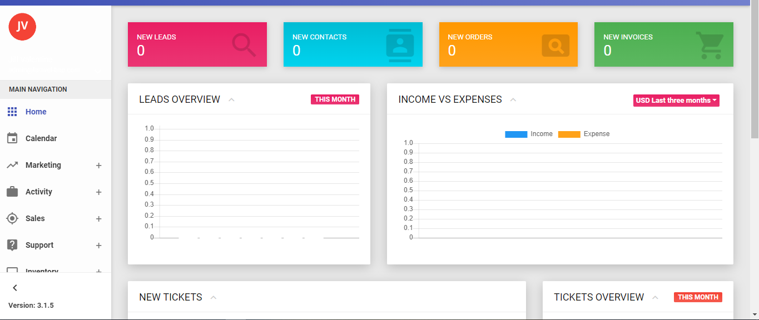Screen dimensions: 759x320
Task: Collapse the Leads Overview panel chevron
Action: click(x=231, y=99)
